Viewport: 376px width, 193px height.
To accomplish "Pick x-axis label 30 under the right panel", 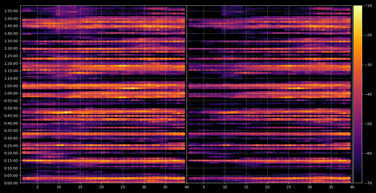I will point(310,187).
